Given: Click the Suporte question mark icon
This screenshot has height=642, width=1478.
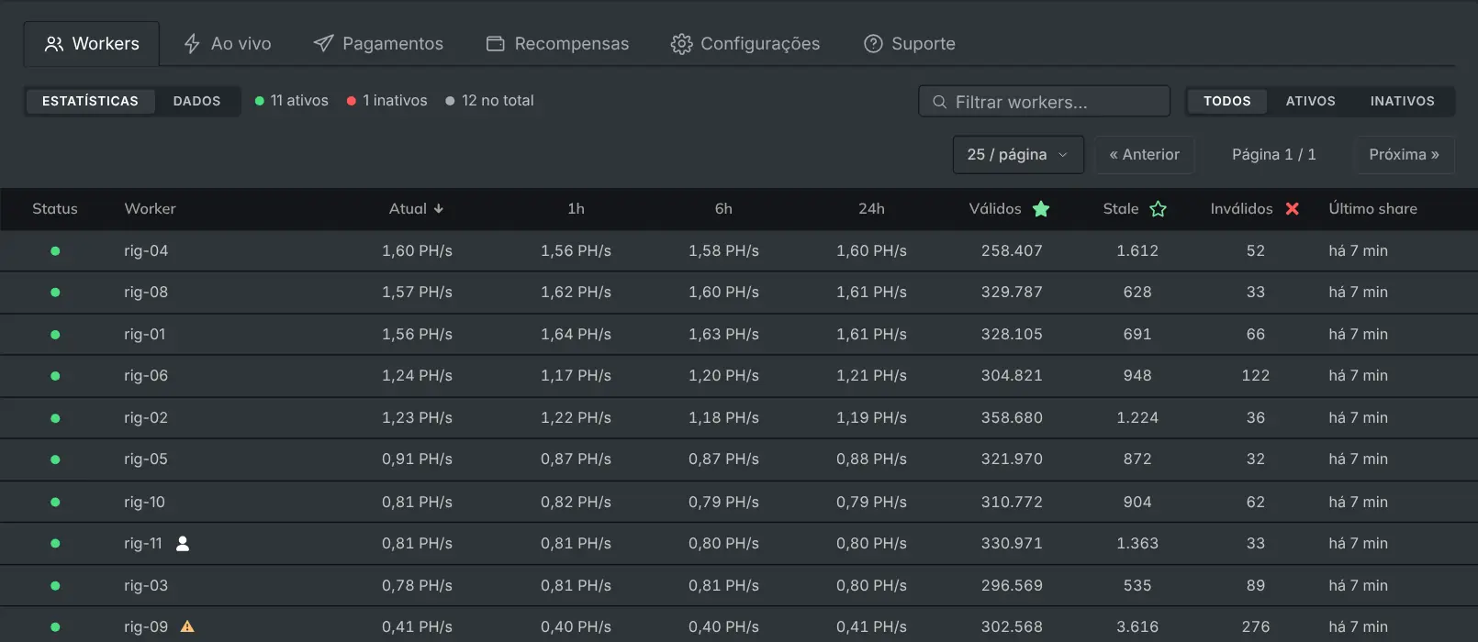Looking at the screenshot, I should 873,44.
